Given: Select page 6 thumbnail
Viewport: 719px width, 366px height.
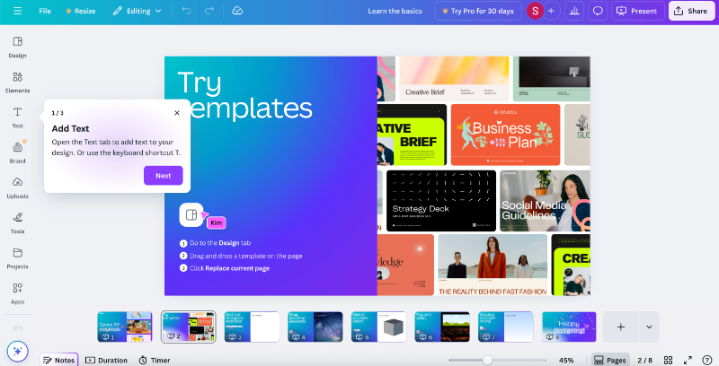Looking at the screenshot, I should point(442,327).
